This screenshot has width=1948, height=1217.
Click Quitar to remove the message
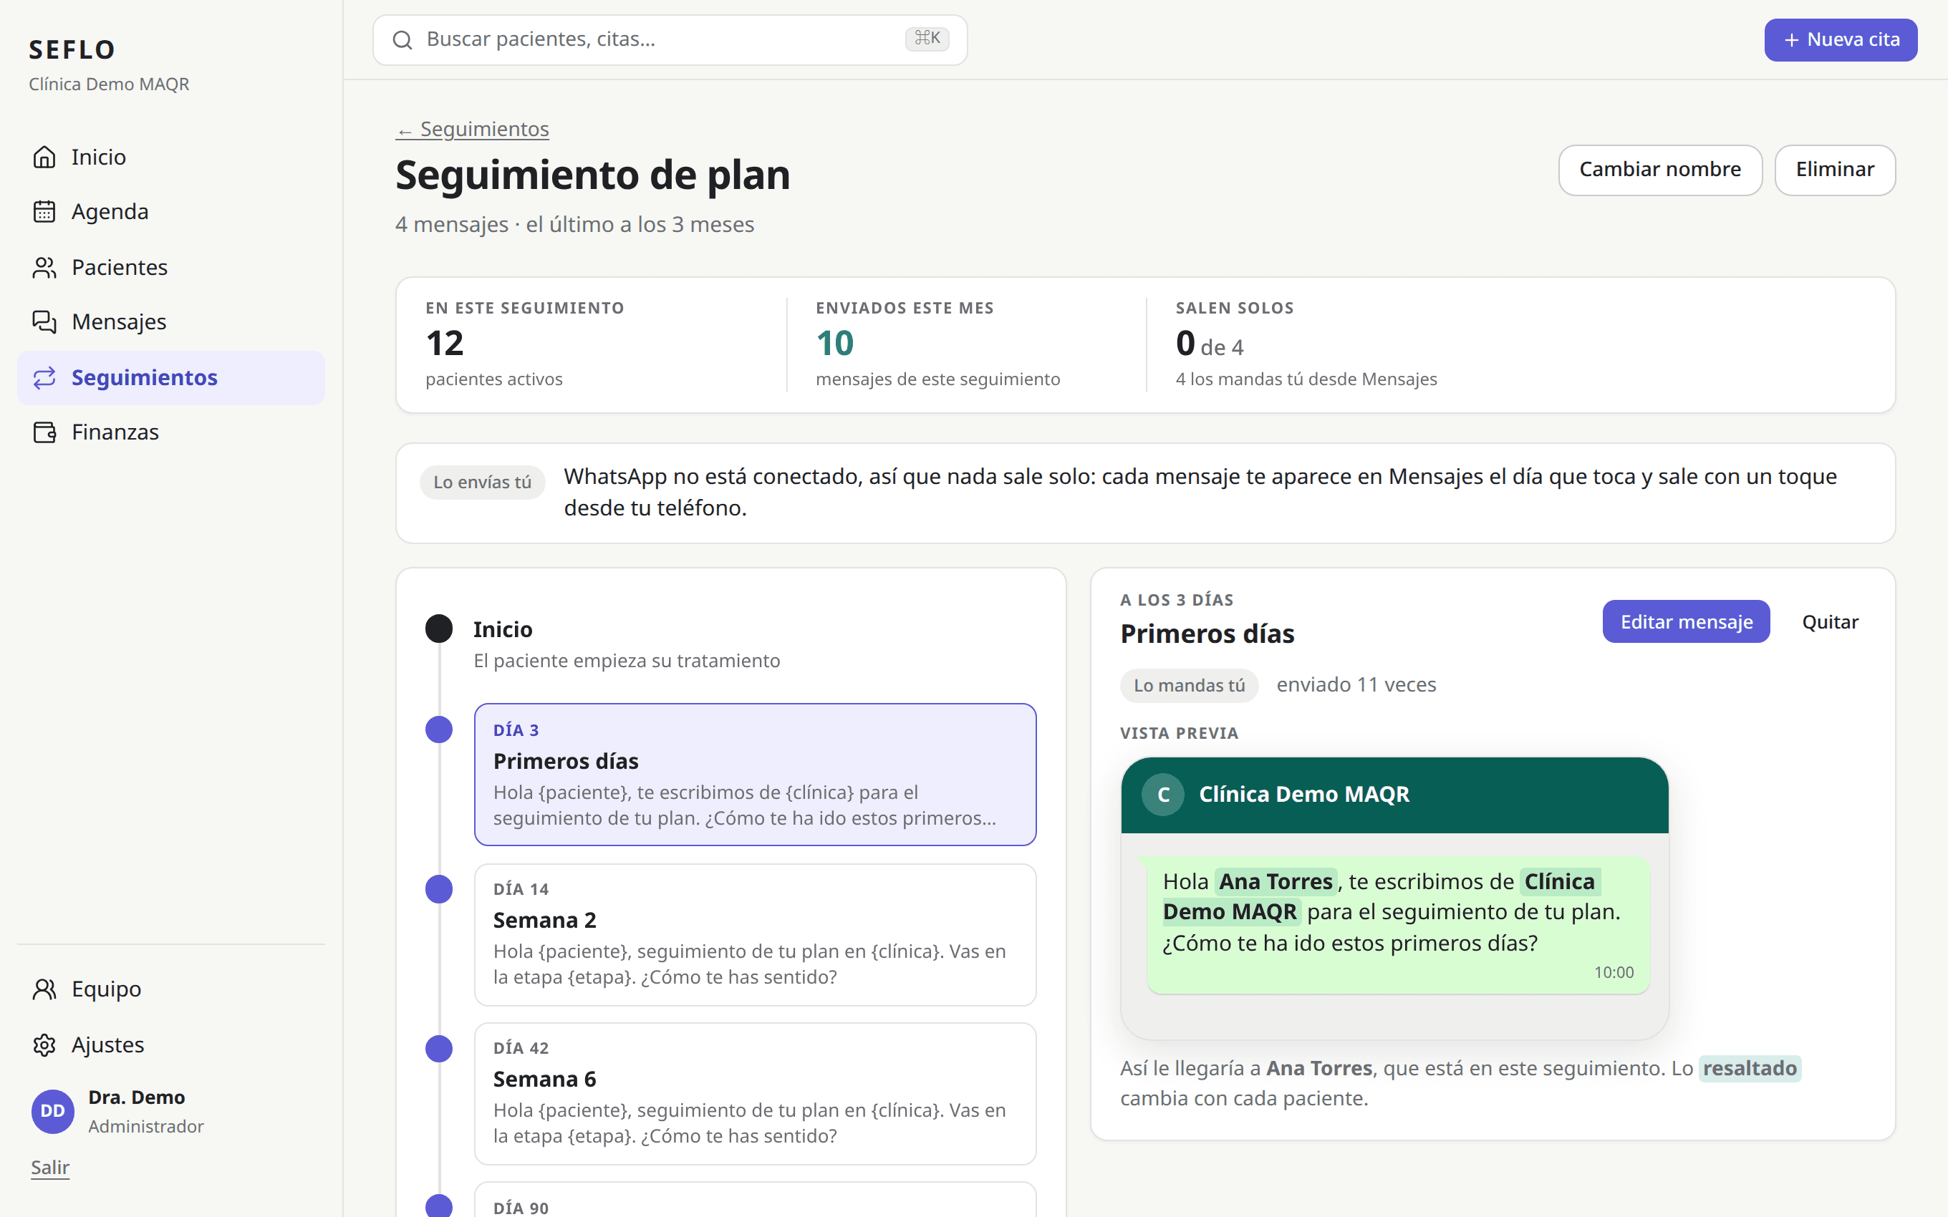coord(1830,621)
